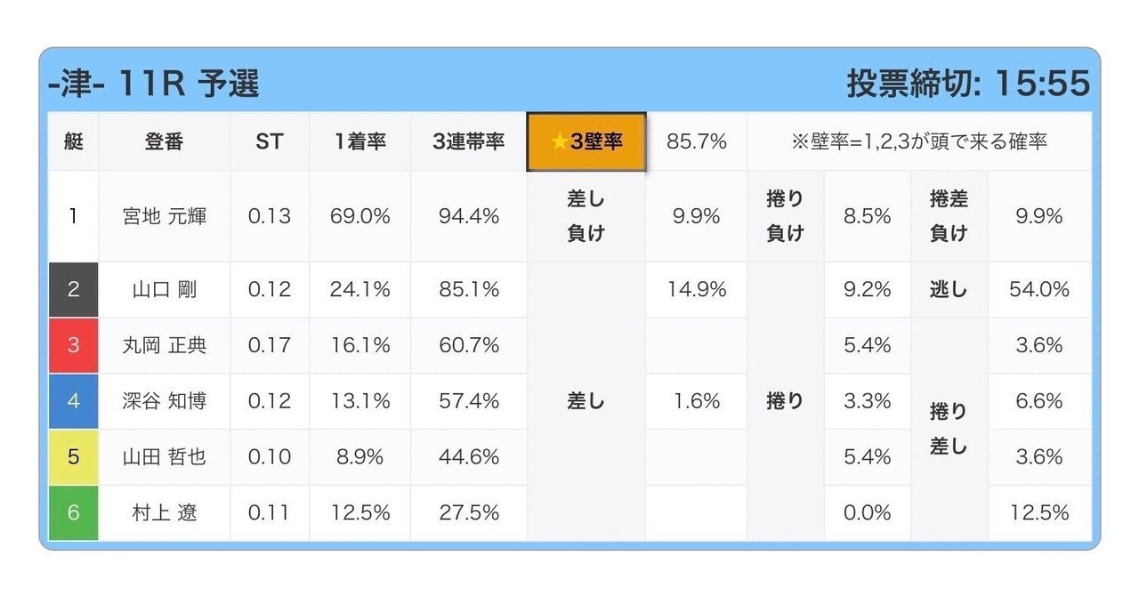
Task: Open racer 山田 哲也 name
Action: tap(165, 457)
